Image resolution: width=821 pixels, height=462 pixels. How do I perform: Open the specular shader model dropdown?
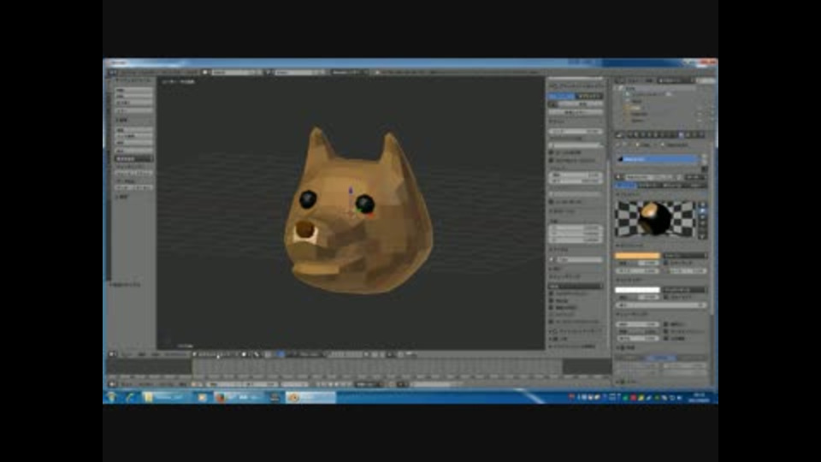tap(684, 290)
